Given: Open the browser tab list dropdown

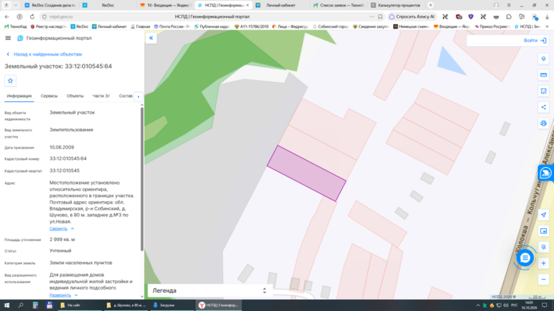Looking at the screenshot, I should point(16,6).
